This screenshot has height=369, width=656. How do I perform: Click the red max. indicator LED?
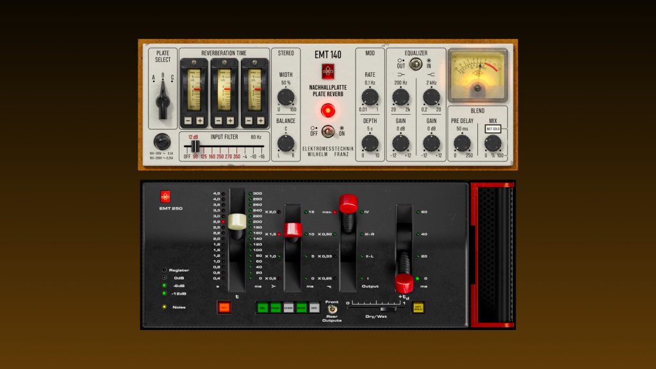pos(334,212)
